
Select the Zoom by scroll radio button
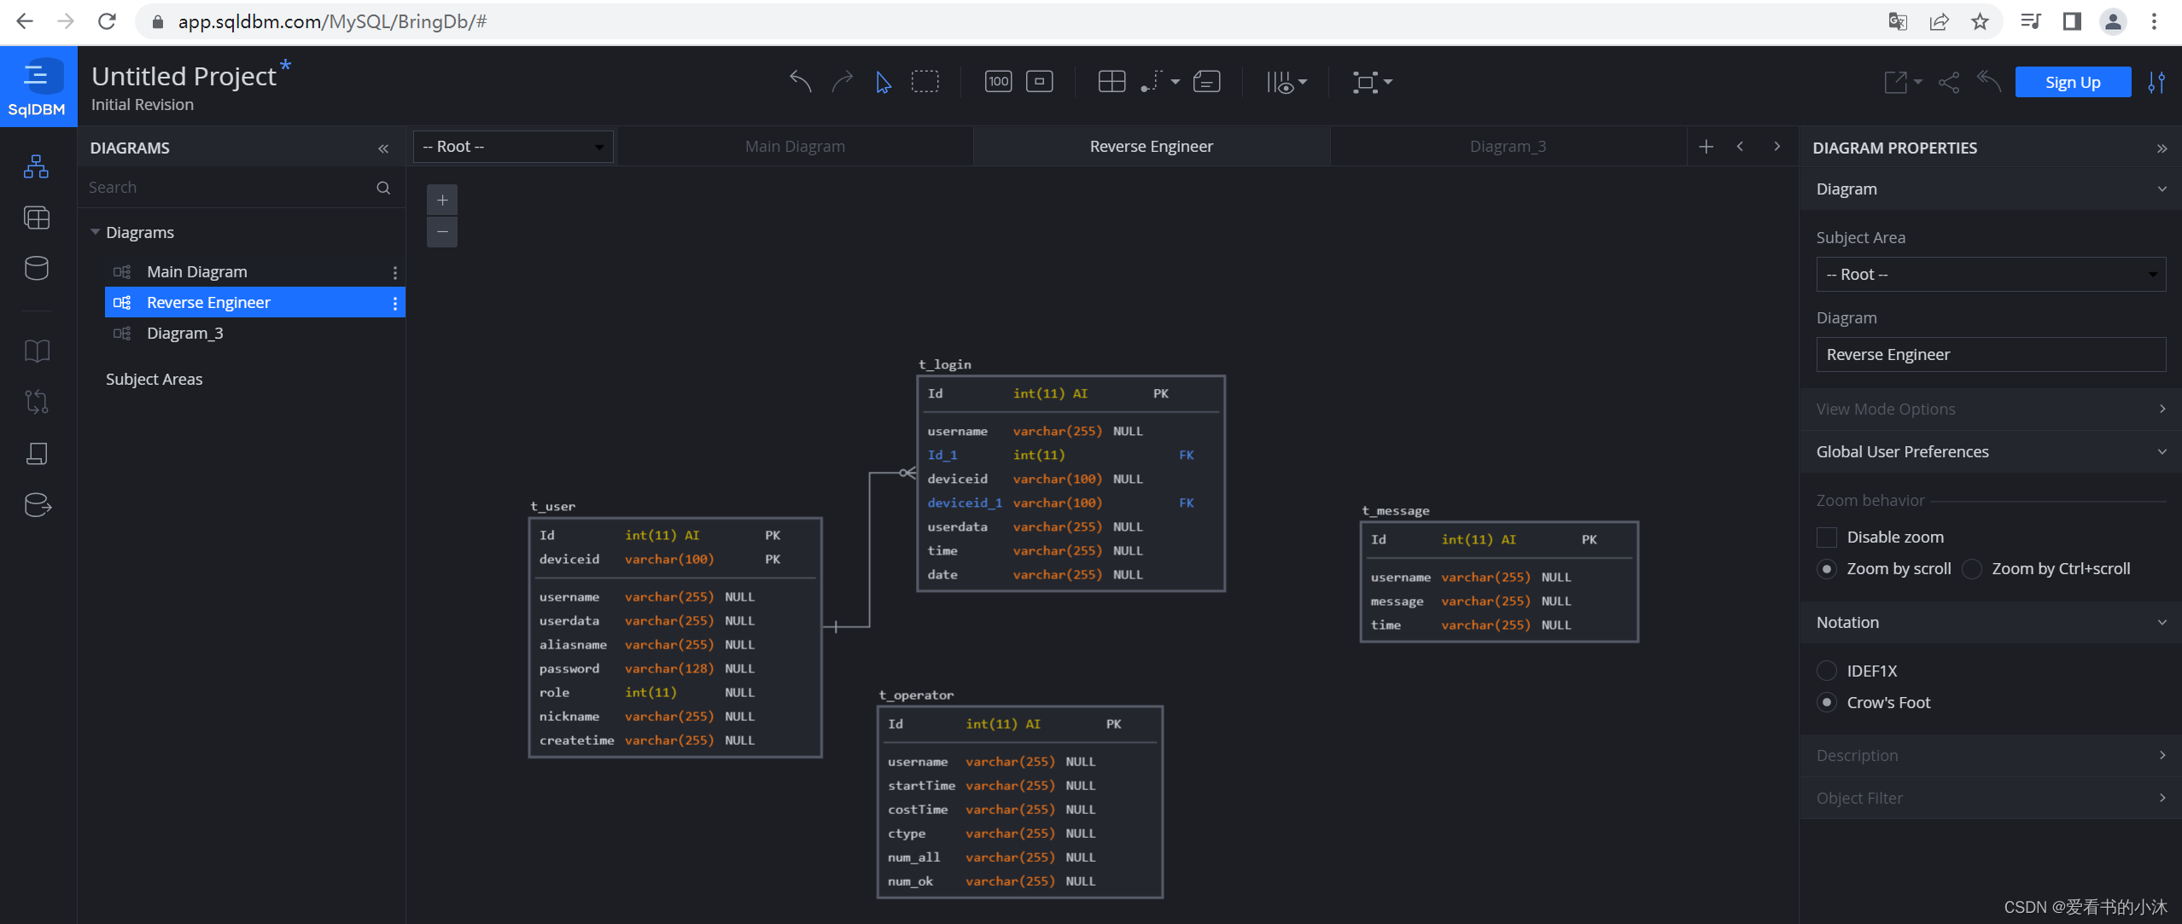point(1826,569)
